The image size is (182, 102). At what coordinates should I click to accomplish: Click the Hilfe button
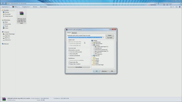click(112, 71)
